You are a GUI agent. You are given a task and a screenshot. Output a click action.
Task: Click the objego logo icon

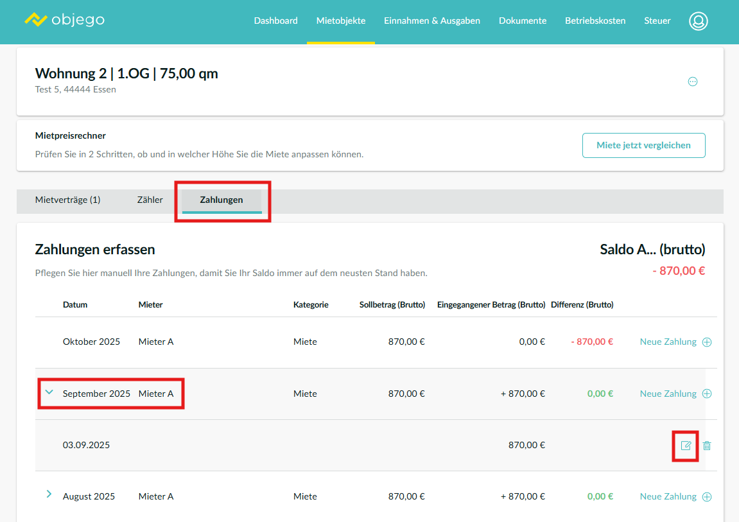36,20
